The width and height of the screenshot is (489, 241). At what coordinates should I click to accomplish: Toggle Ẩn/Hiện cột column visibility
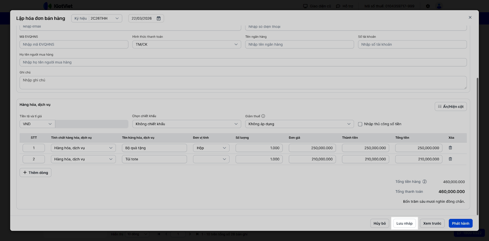[450, 106]
